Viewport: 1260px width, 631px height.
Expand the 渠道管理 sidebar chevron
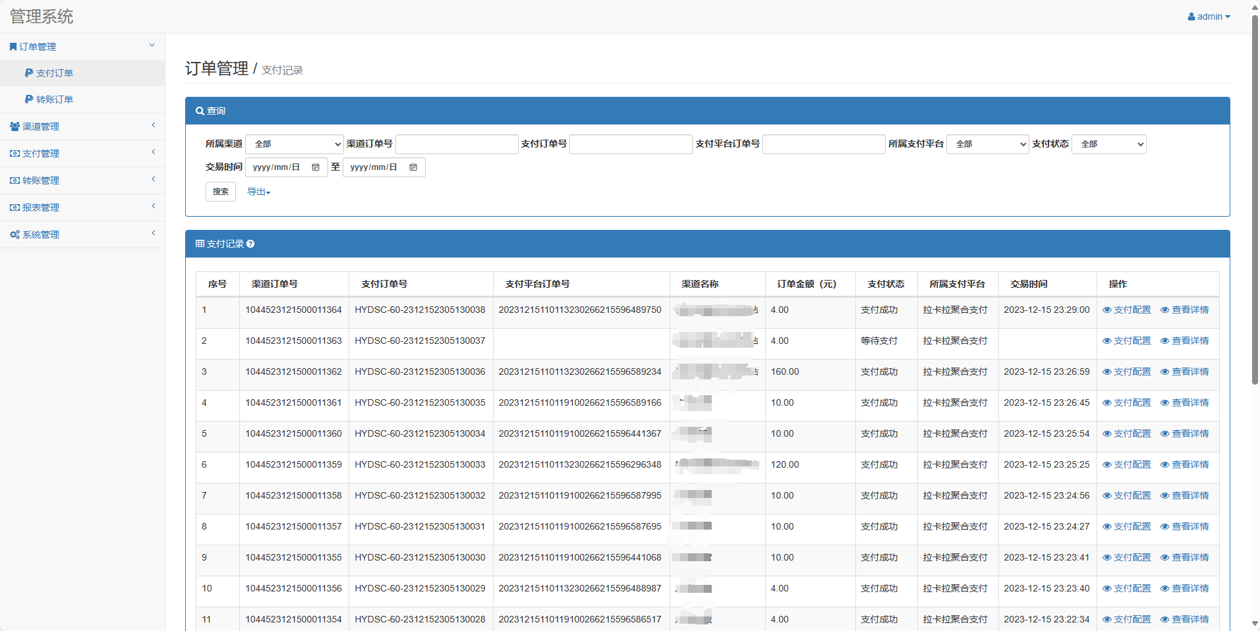coord(154,125)
